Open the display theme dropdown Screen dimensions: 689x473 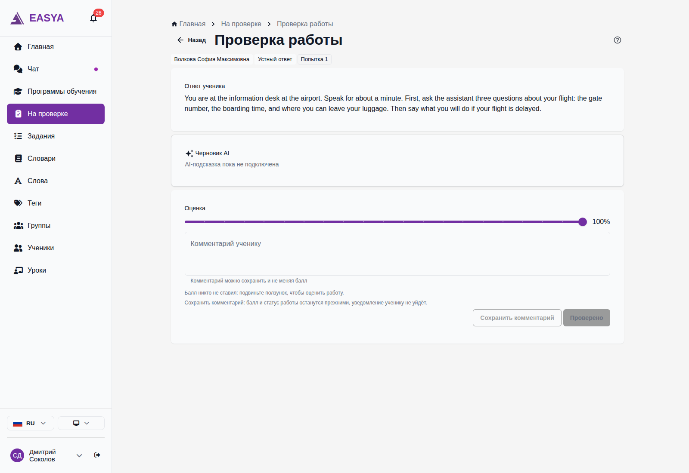pyautogui.click(x=81, y=423)
